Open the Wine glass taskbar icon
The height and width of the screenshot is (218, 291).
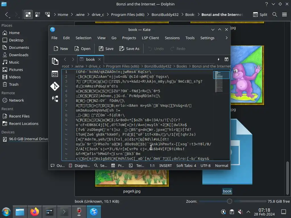(79, 212)
